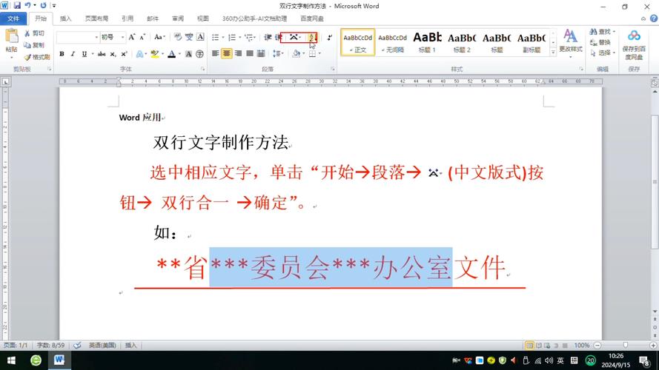Screen dimensions: 659x370
Task: Click the Paste (粘贴) clipboard icon
Action: [x=11, y=36]
